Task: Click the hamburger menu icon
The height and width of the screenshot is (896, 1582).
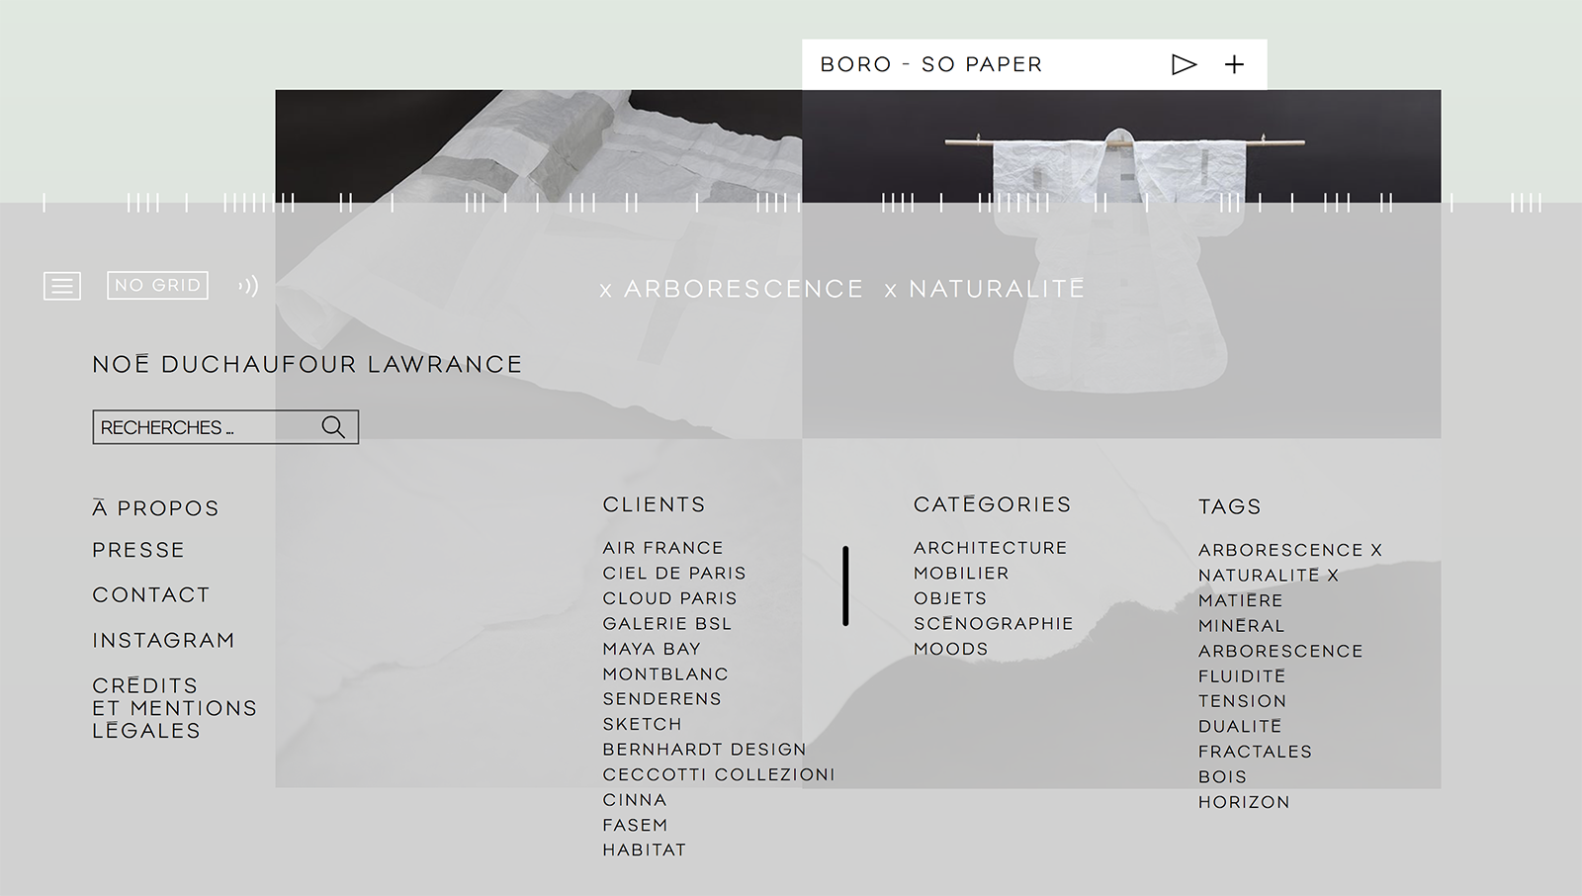Action: tap(62, 286)
